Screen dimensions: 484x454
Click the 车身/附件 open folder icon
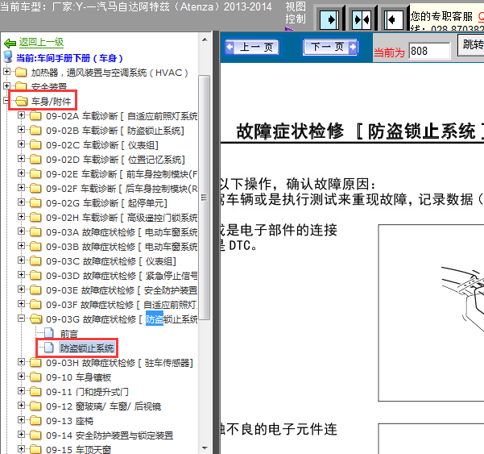point(21,101)
